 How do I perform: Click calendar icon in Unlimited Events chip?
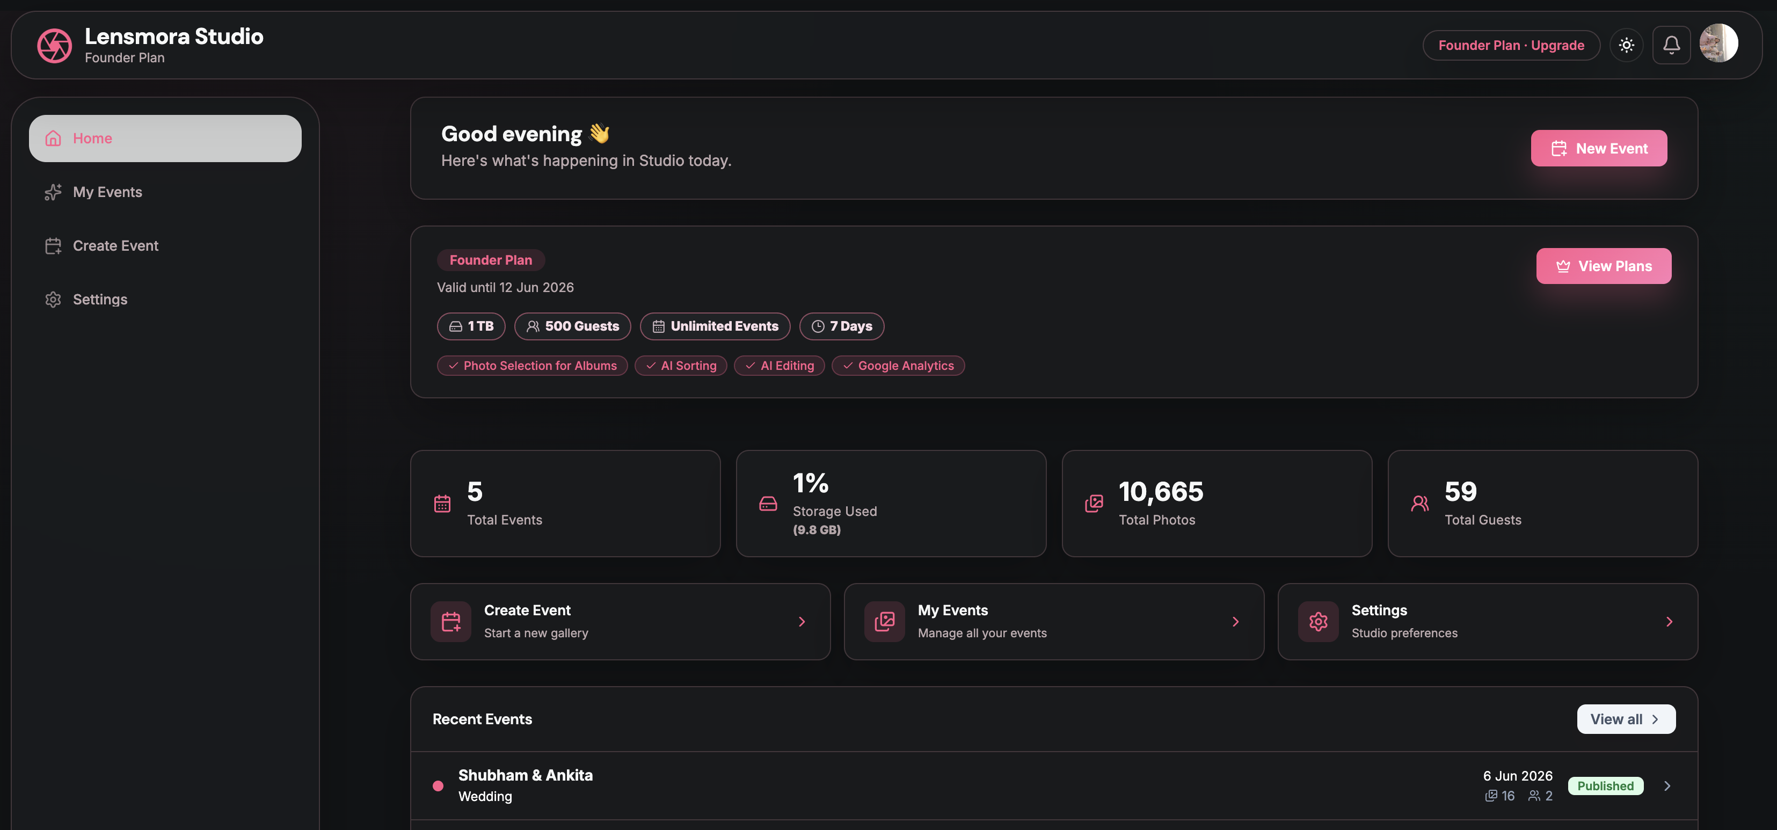tap(658, 326)
